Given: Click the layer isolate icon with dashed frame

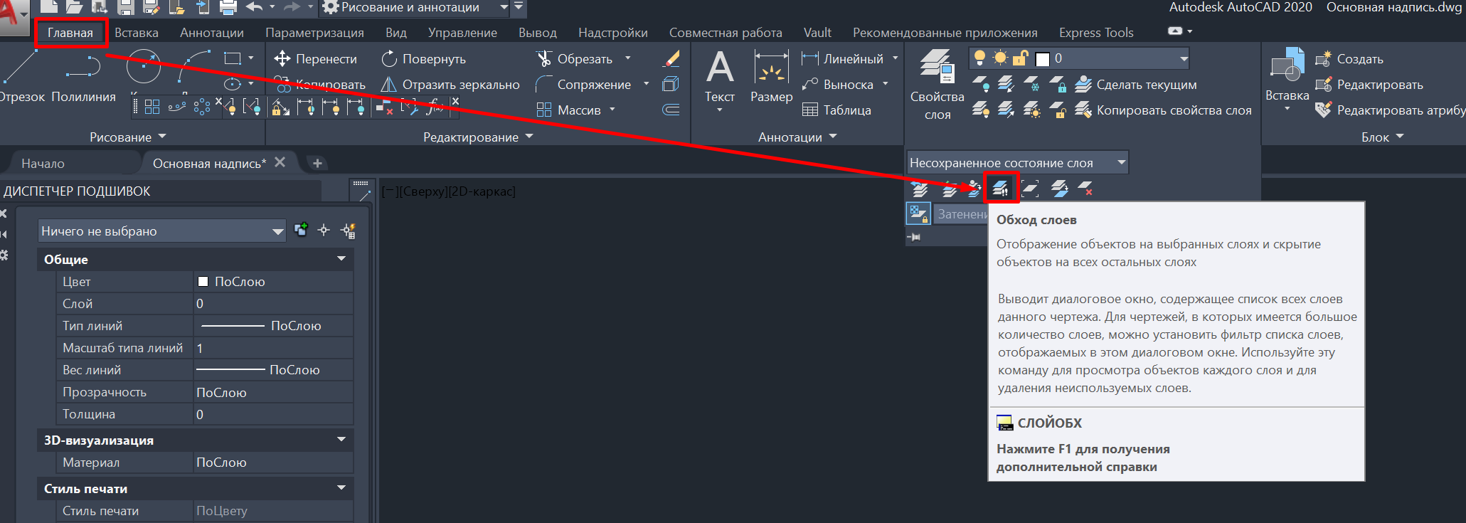Looking at the screenshot, I should 1030,189.
